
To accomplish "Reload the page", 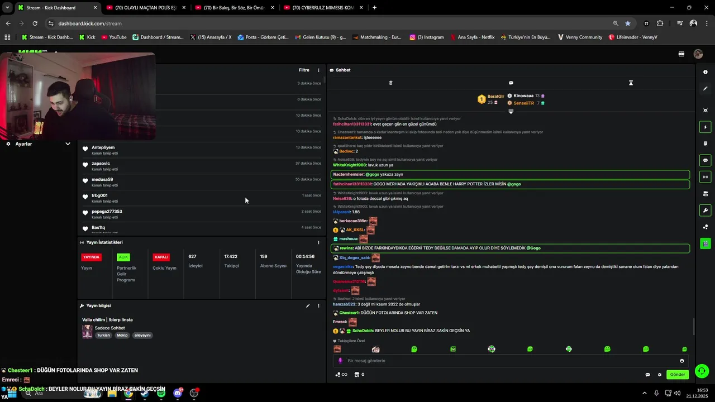I will coord(35,23).
